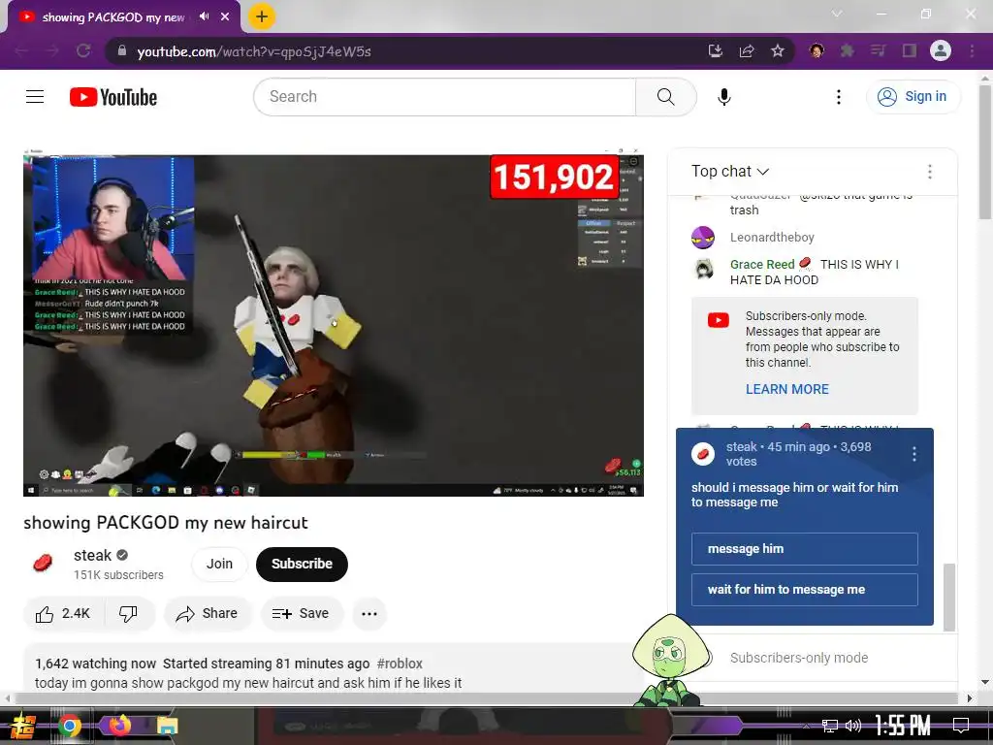Image resolution: width=993 pixels, height=745 pixels.
Task: Open the media control icon in toolbar
Action: pyautogui.click(x=878, y=50)
